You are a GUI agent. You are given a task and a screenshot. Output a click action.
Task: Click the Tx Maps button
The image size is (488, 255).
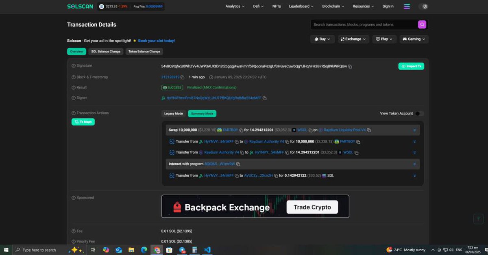click(83, 122)
